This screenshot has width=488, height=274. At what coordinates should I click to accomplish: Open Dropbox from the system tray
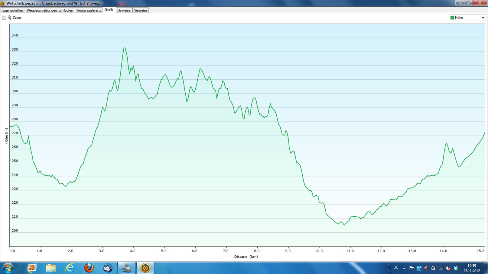456,268
